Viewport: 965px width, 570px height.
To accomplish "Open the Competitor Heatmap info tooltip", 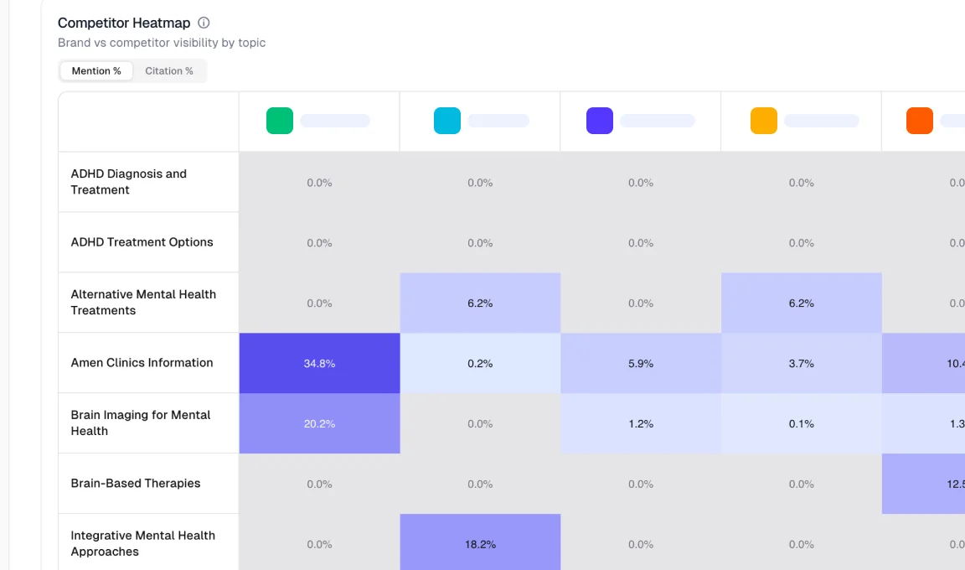I will [204, 23].
